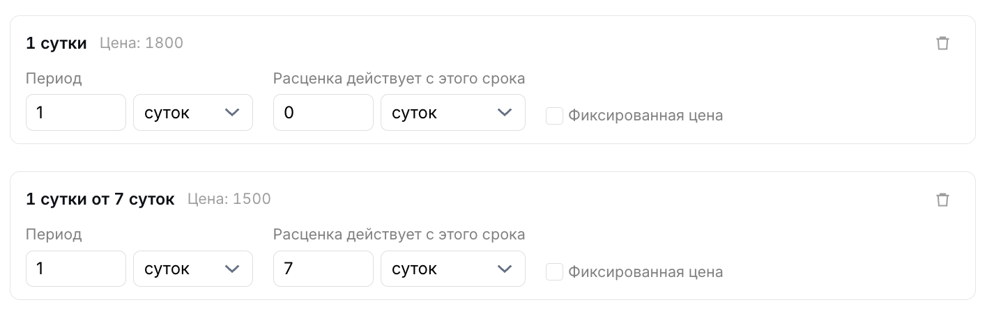Enable Фиксированная цена checkbox in the 1800 price card
Screen dimensions: 994x316
(554, 116)
